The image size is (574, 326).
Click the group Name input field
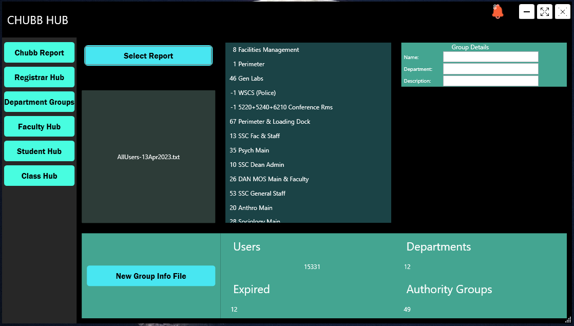point(490,57)
